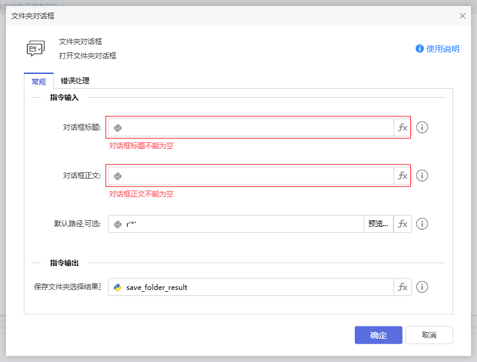Image resolution: width=477 pixels, height=362 pixels.
Task: Open the 使用说明 help link
Action: pyautogui.click(x=438, y=49)
